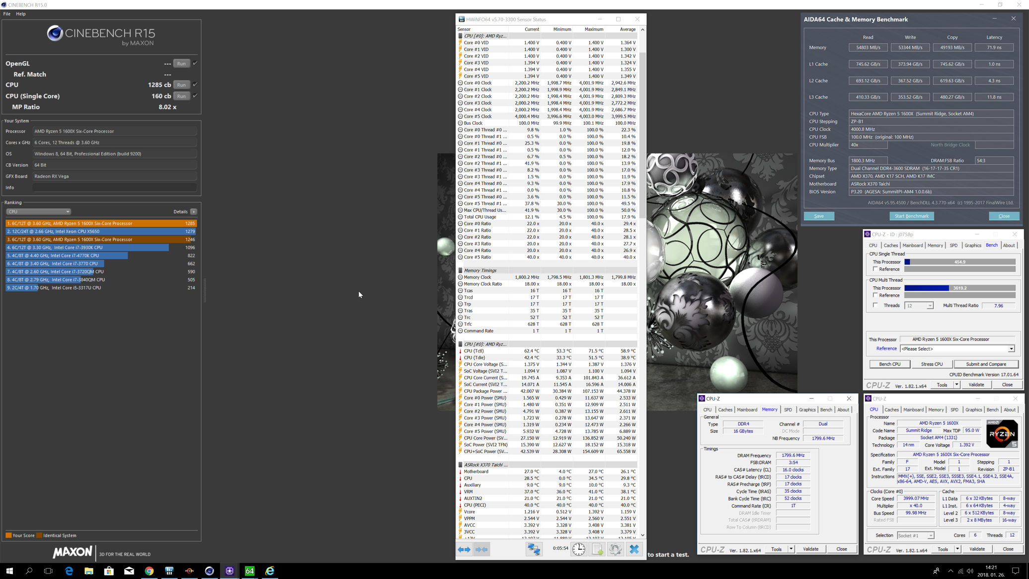Click Start Benchmark in AIDA64
This screenshot has height=579, width=1029.
(x=912, y=216)
